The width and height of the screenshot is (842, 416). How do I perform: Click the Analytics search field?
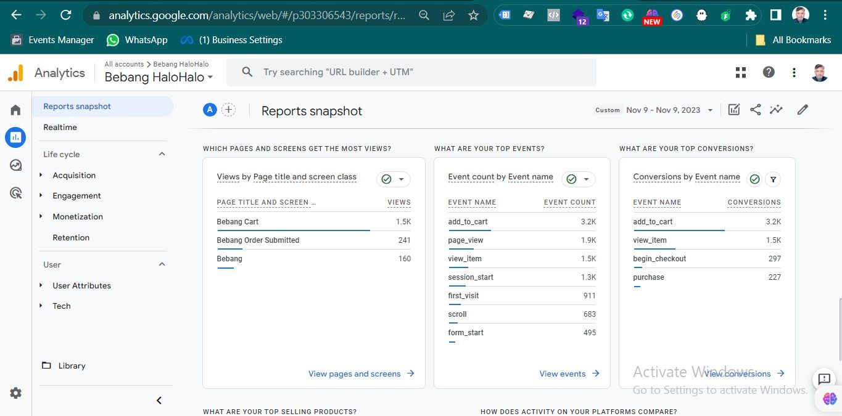(411, 72)
